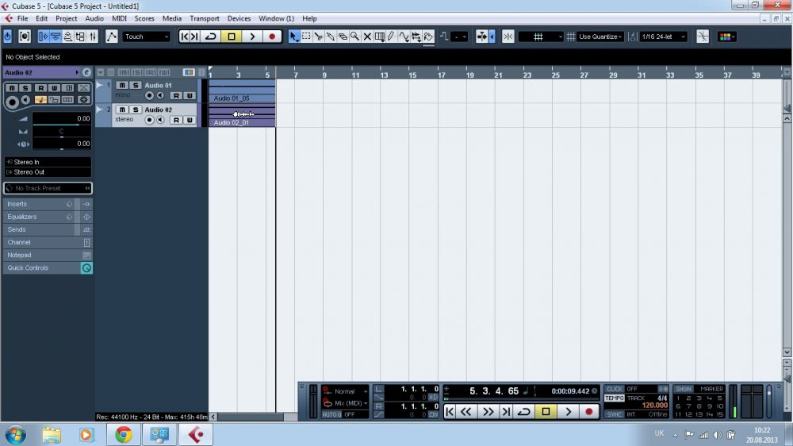
Task: Click toolbar Cycle loop button
Action: pyautogui.click(x=211, y=37)
